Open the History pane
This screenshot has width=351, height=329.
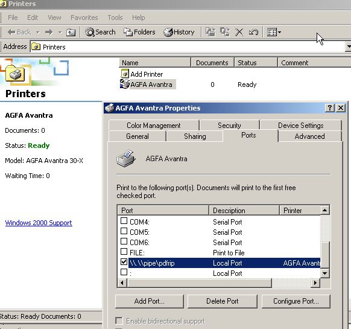[x=179, y=32]
